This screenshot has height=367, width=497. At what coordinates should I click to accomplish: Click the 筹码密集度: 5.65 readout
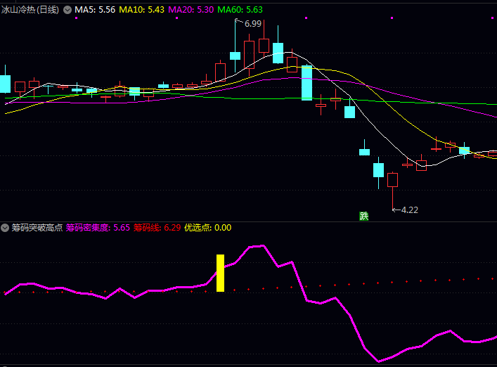pyautogui.click(x=98, y=228)
